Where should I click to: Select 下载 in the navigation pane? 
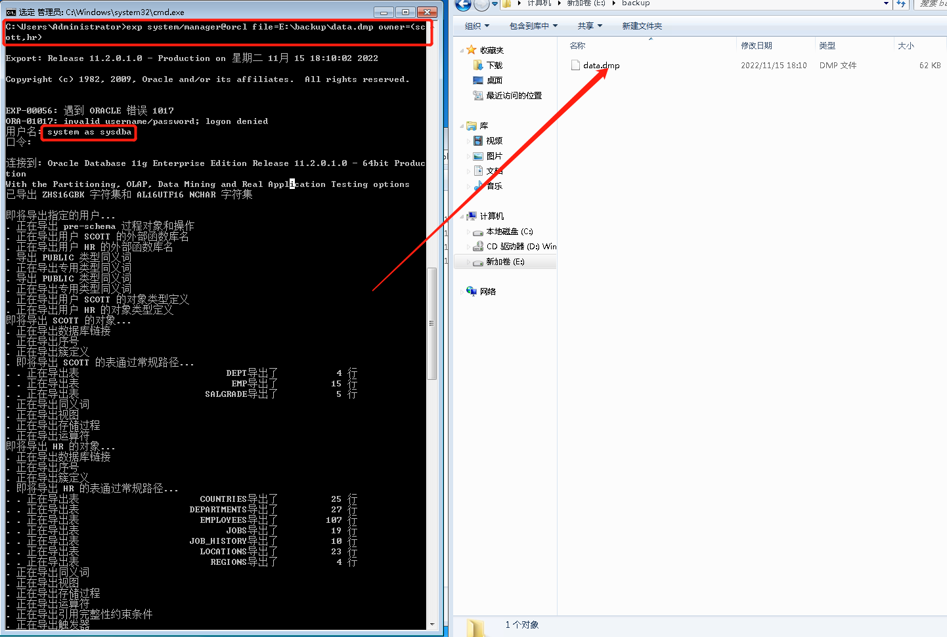[x=495, y=66]
